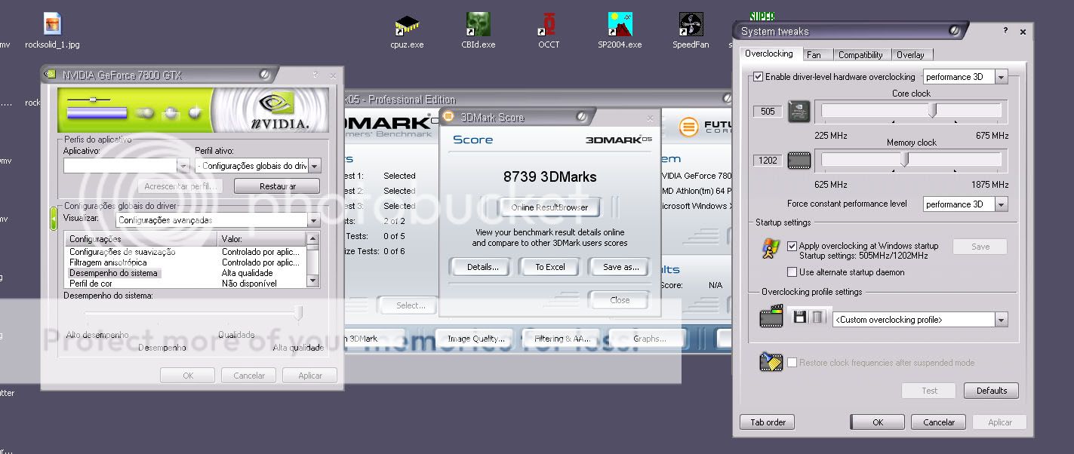This screenshot has height=454, width=1074.
Task: Save the overclocking profile with floppy icon
Action: [x=800, y=317]
